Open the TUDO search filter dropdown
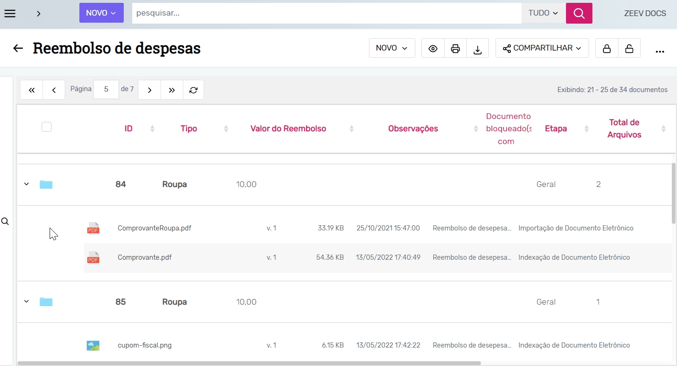 543,13
